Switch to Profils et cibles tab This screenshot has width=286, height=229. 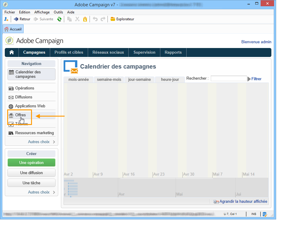click(69, 52)
